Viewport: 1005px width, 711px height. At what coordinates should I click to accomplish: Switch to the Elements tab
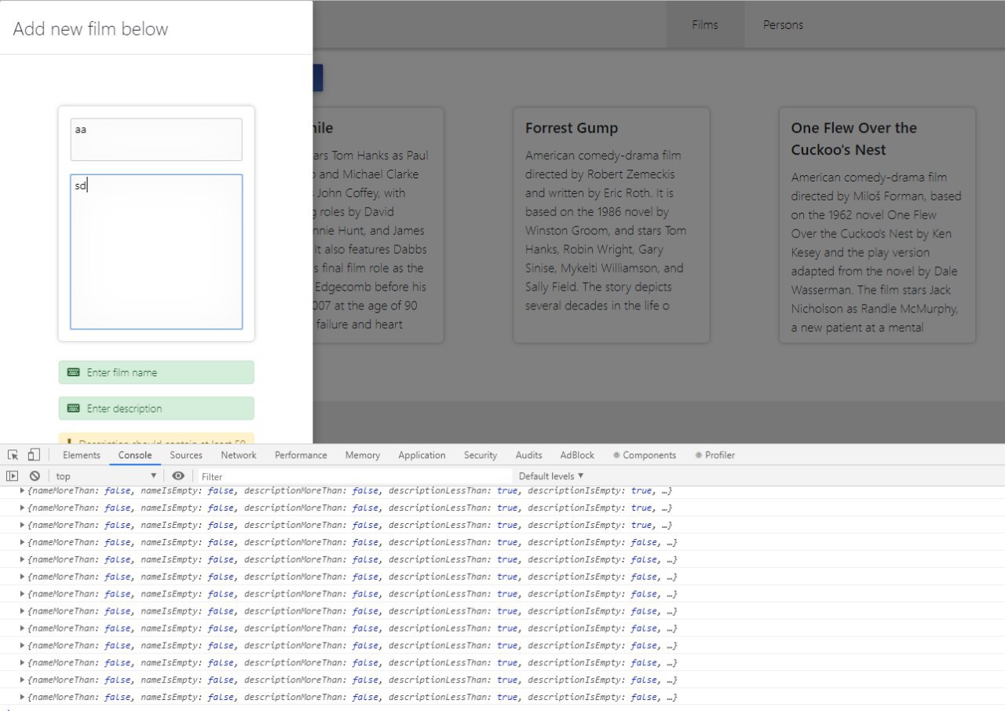pos(82,455)
